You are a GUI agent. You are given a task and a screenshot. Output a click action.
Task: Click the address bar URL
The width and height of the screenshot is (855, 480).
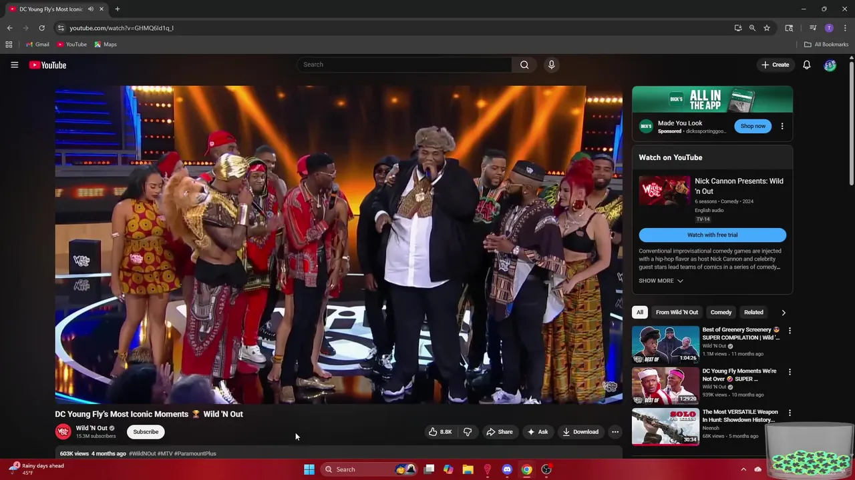pyautogui.click(x=122, y=28)
